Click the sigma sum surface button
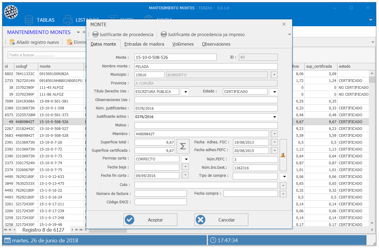 (x=183, y=146)
